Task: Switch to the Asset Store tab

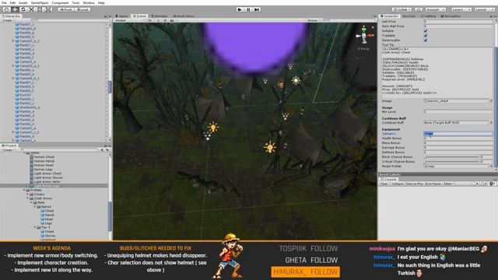Action: point(184,16)
